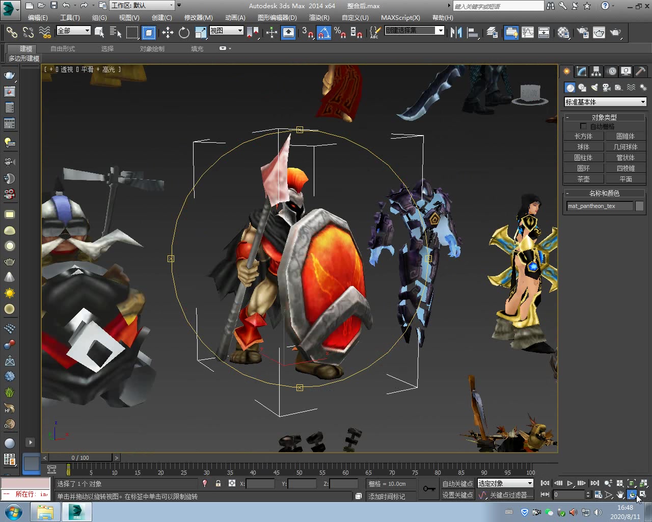Click the Field-of-View tool icon
The height and width of the screenshot is (522, 652).
click(609, 494)
